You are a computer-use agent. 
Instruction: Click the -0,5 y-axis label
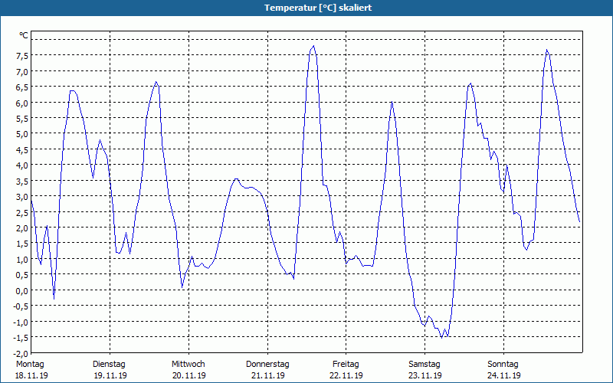pos(21,306)
